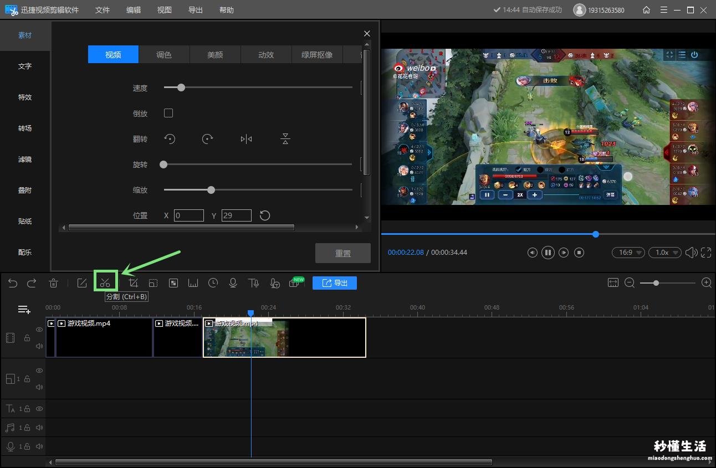The height and width of the screenshot is (468, 716).
Task: Open home page via house icon
Action: [x=646, y=10]
